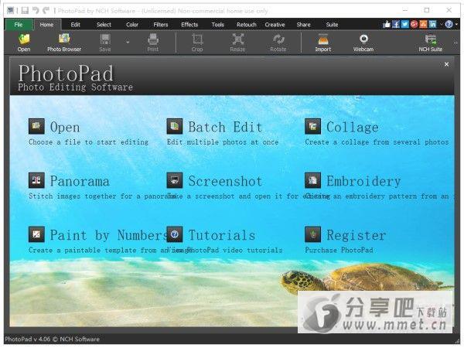Image resolution: width=464 pixels, height=348 pixels.
Task: Open the File menu
Action: pos(19,25)
